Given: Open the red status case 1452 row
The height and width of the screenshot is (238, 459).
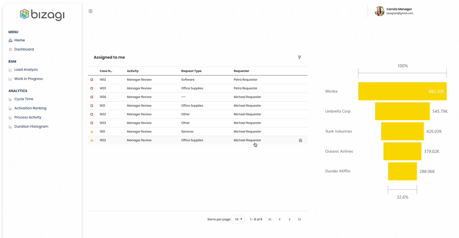Looking at the screenshot, I should pyautogui.click(x=139, y=80).
